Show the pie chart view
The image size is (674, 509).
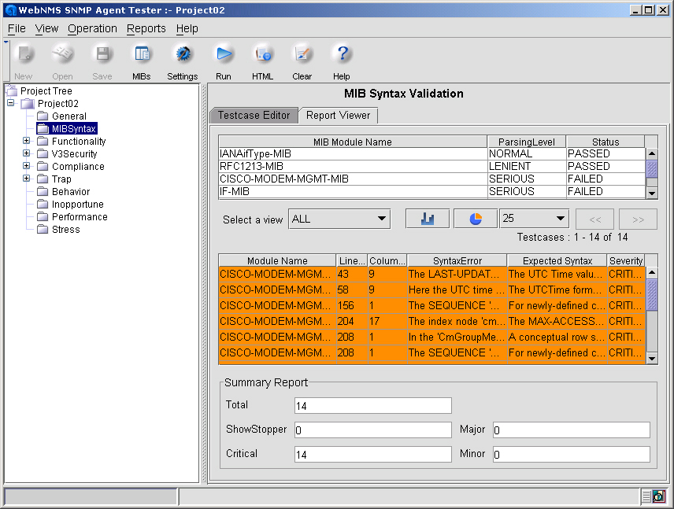coord(476,219)
